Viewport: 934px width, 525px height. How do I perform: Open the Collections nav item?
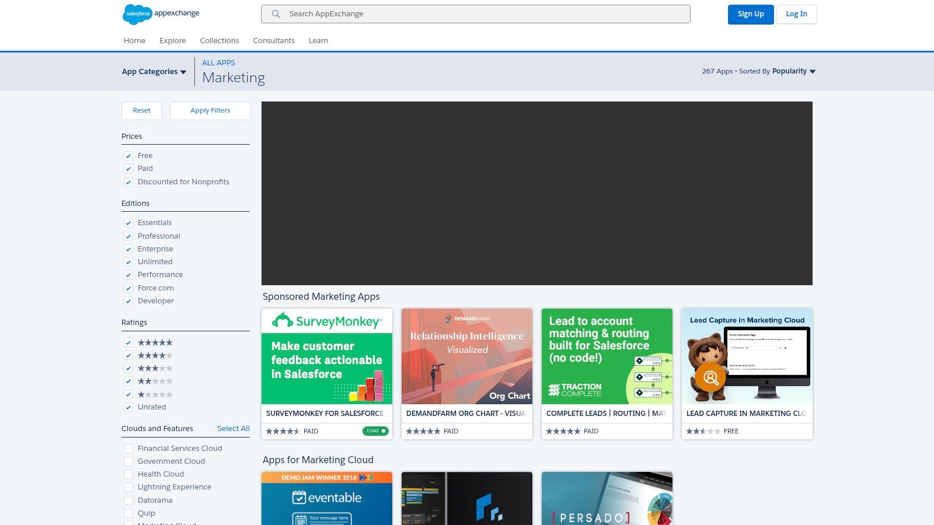[219, 41]
